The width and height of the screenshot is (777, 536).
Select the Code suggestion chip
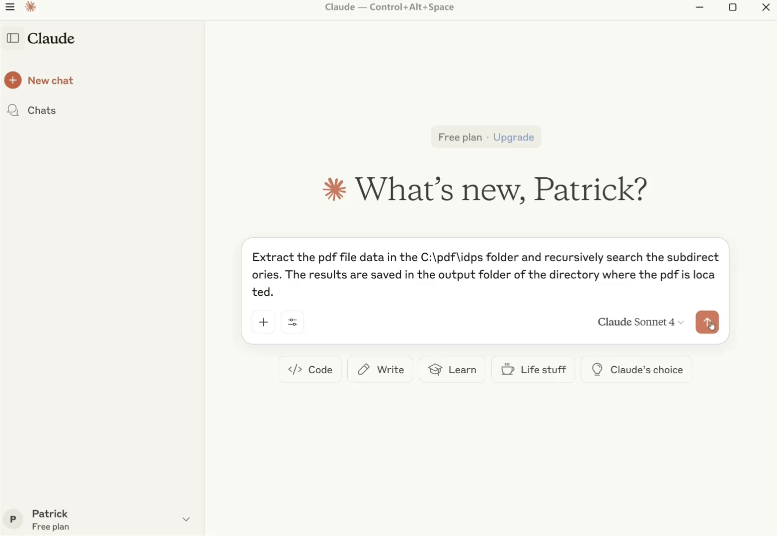[x=310, y=370]
